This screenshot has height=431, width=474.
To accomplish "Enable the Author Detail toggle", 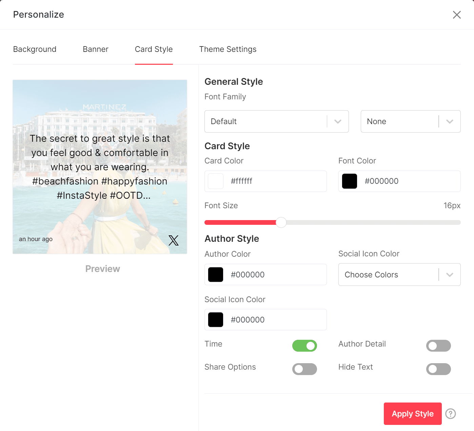I will click(438, 346).
